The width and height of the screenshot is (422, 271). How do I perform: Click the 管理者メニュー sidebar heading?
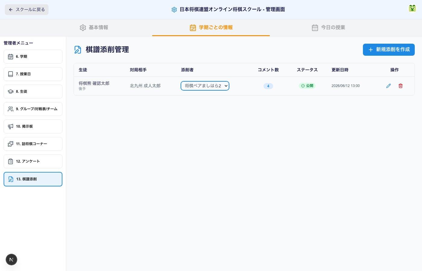pyautogui.click(x=18, y=43)
